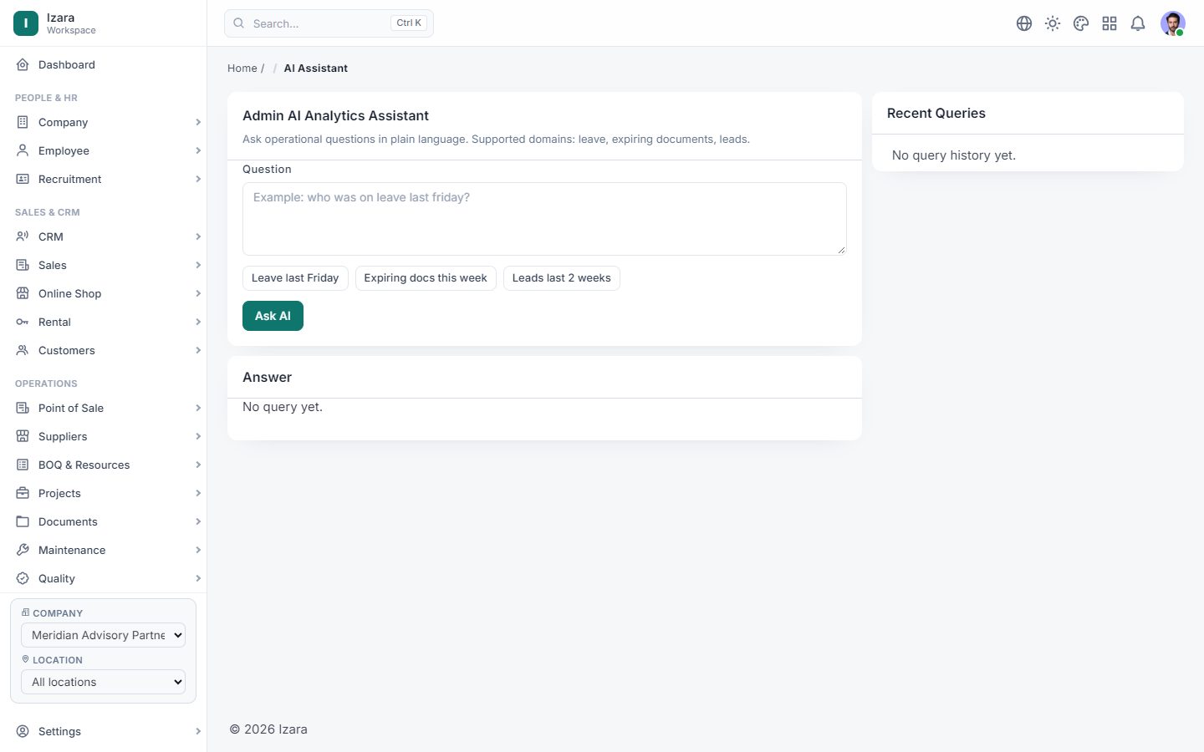Open the language globe icon
The width and height of the screenshot is (1204, 752).
(x=1024, y=23)
